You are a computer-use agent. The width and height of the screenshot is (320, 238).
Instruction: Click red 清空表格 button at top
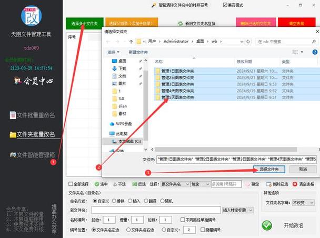click(x=296, y=23)
